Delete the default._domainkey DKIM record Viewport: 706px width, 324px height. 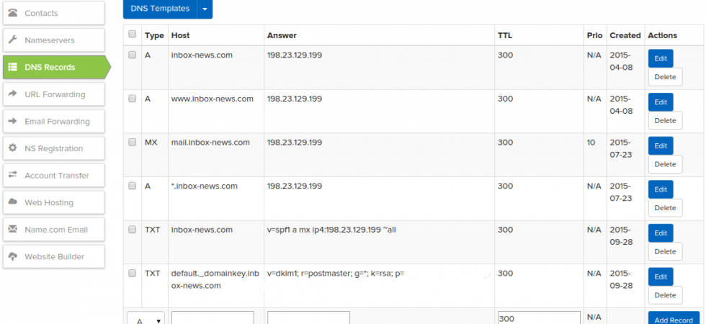point(665,295)
